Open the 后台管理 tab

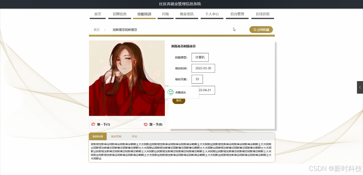click(x=237, y=14)
